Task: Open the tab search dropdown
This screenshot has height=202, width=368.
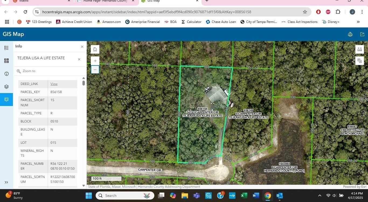Action: (5, 1)
